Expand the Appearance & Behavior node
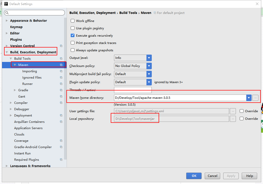 click(x=7, y=20)
